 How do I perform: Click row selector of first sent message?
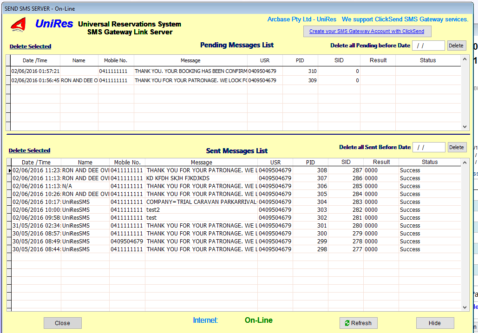coord(9,170)
